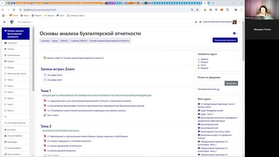Open В начало in the sidebar
Viewport: 279px width, 157px height.
click(16, 130)
